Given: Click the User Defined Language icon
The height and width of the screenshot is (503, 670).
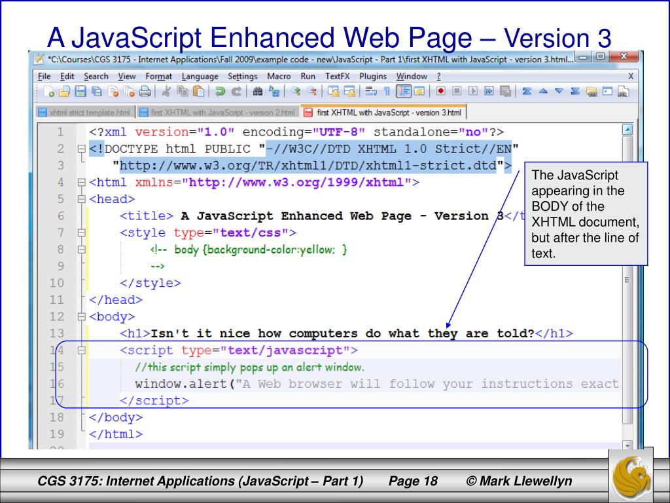Looking at the screenshot, I should click(419, 92).
